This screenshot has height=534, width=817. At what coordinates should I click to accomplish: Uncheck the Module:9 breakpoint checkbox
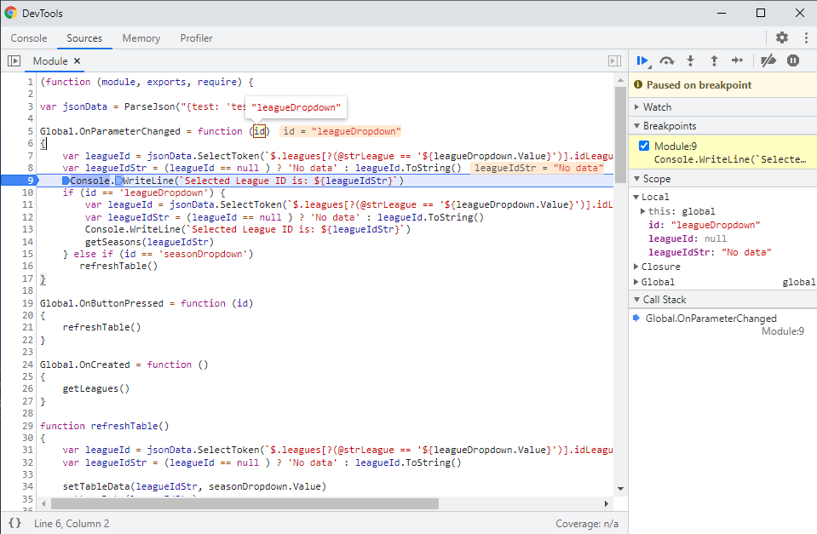tap(644, 146)
